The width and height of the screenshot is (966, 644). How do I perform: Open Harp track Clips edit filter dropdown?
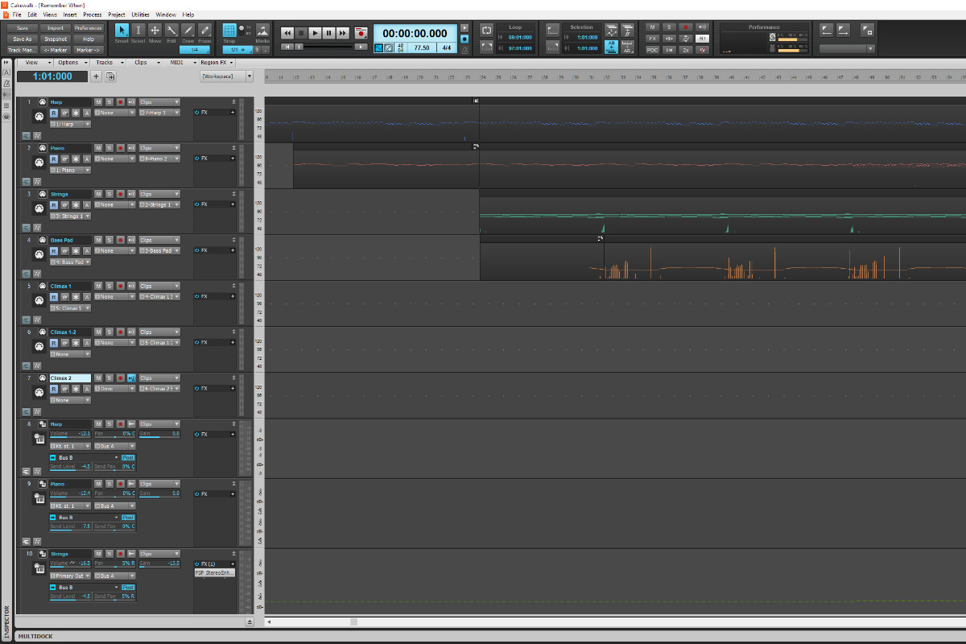(157, 102)
